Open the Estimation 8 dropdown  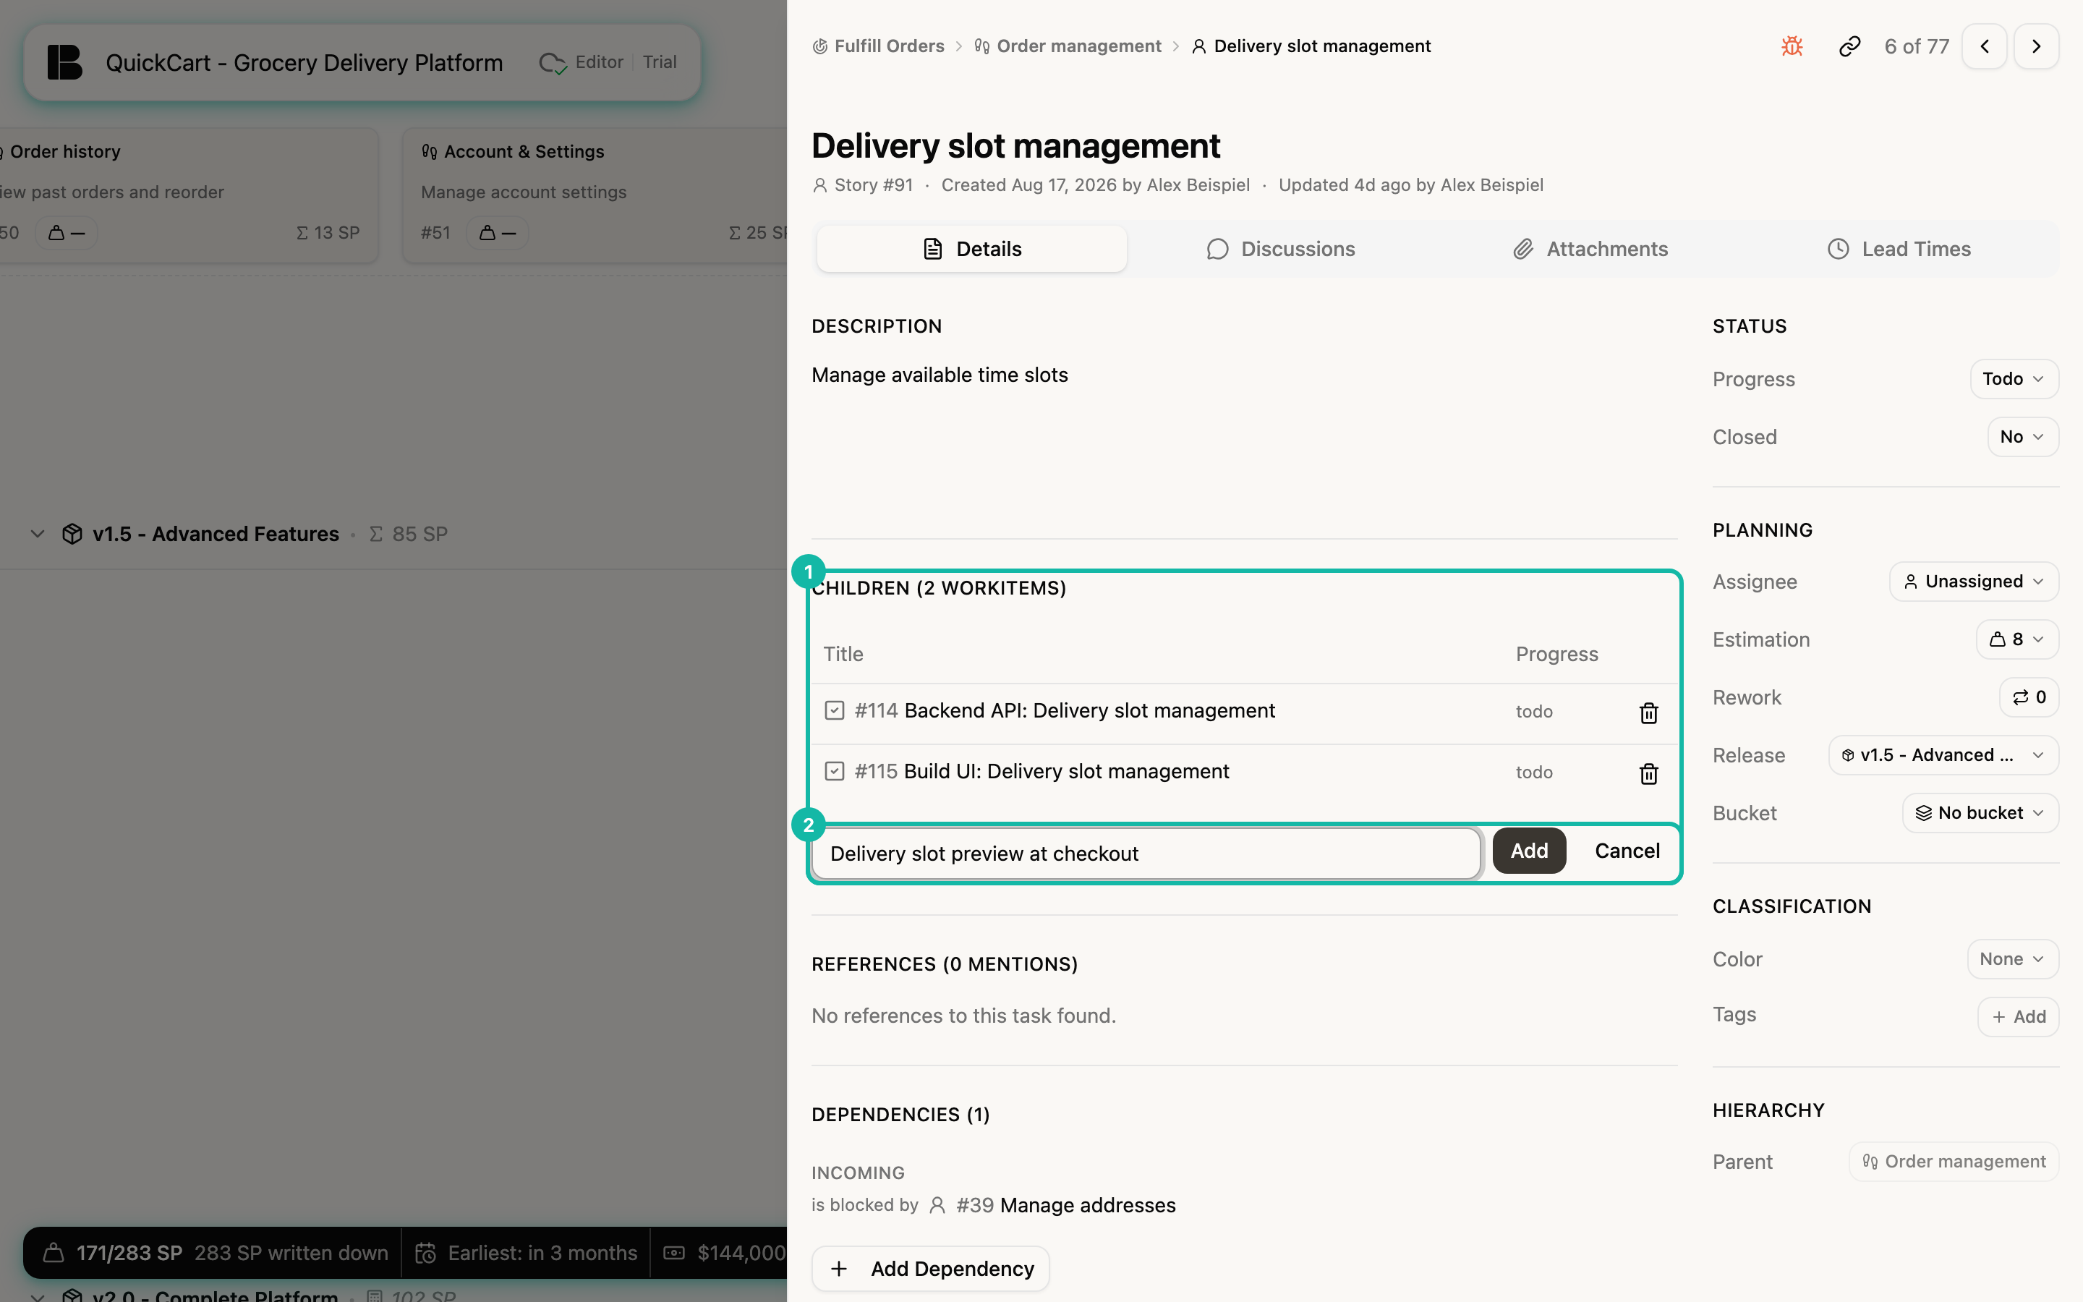pyautogui.click(x=2016, y=639)
